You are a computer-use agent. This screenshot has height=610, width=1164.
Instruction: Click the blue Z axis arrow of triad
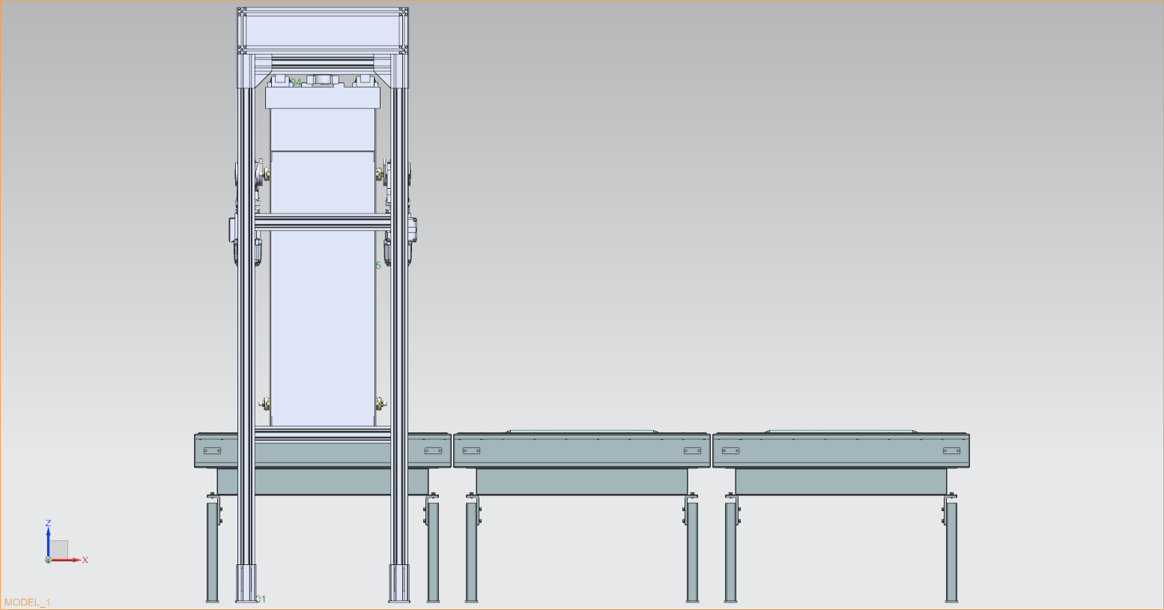pos(48,542)
